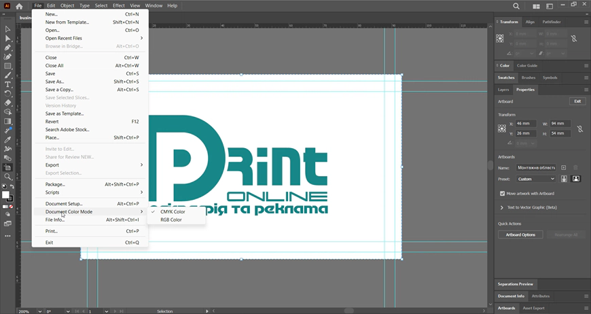Click the New Artboard plus icon

coord(563,167)
